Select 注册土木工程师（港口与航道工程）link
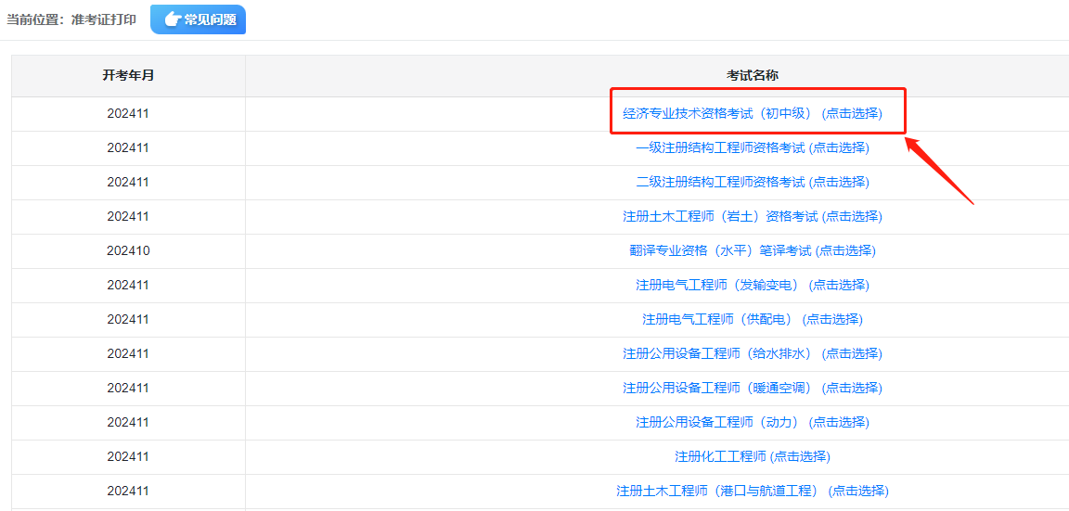 (752, 491)
